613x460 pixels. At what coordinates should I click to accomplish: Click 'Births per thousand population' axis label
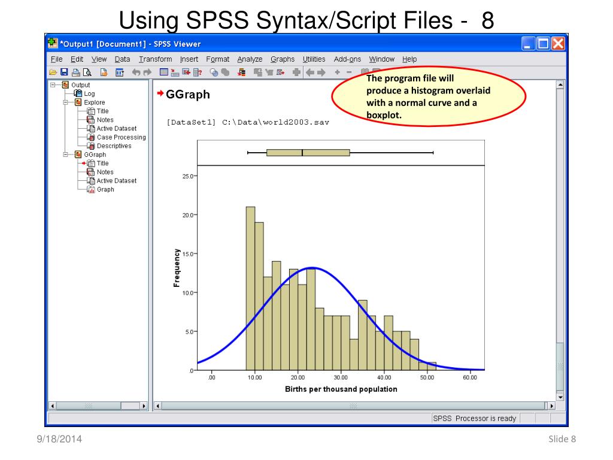click(x=341, y=389)
